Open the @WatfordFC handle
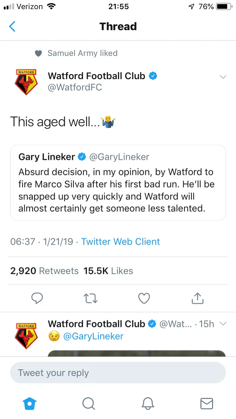 click(75, 87)
